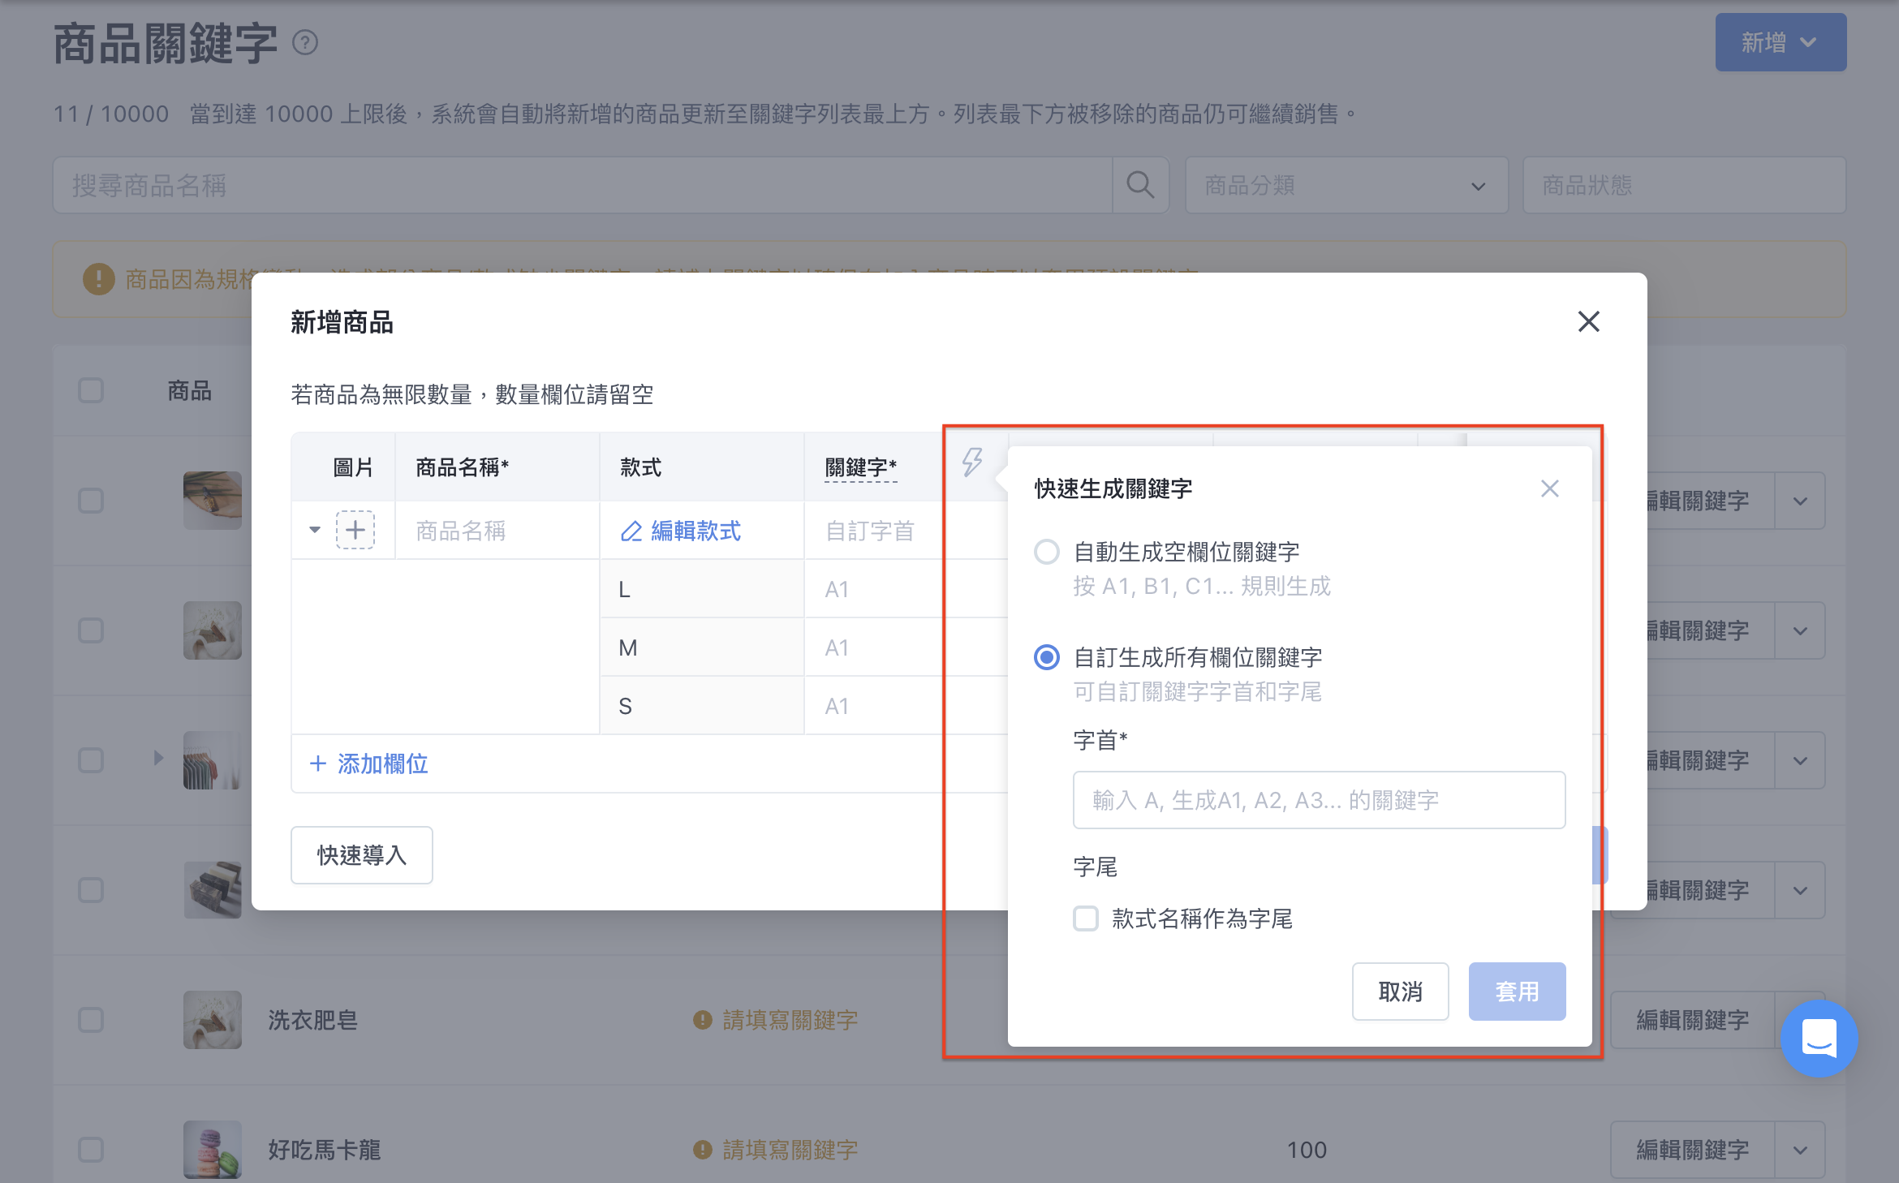Focus the 搜尋商品名稱 search field
Viewport: 1899px width, 1183px height.
point(583,185)
